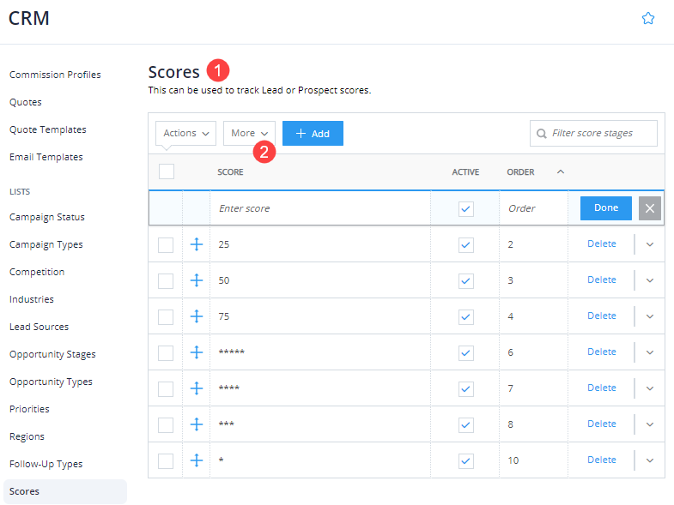Open Email Templates in sidebar
The image size is (674, 505).
(x=46, y=157)
